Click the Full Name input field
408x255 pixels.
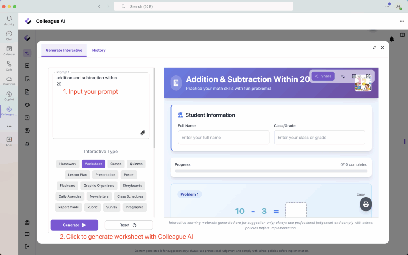224,138
